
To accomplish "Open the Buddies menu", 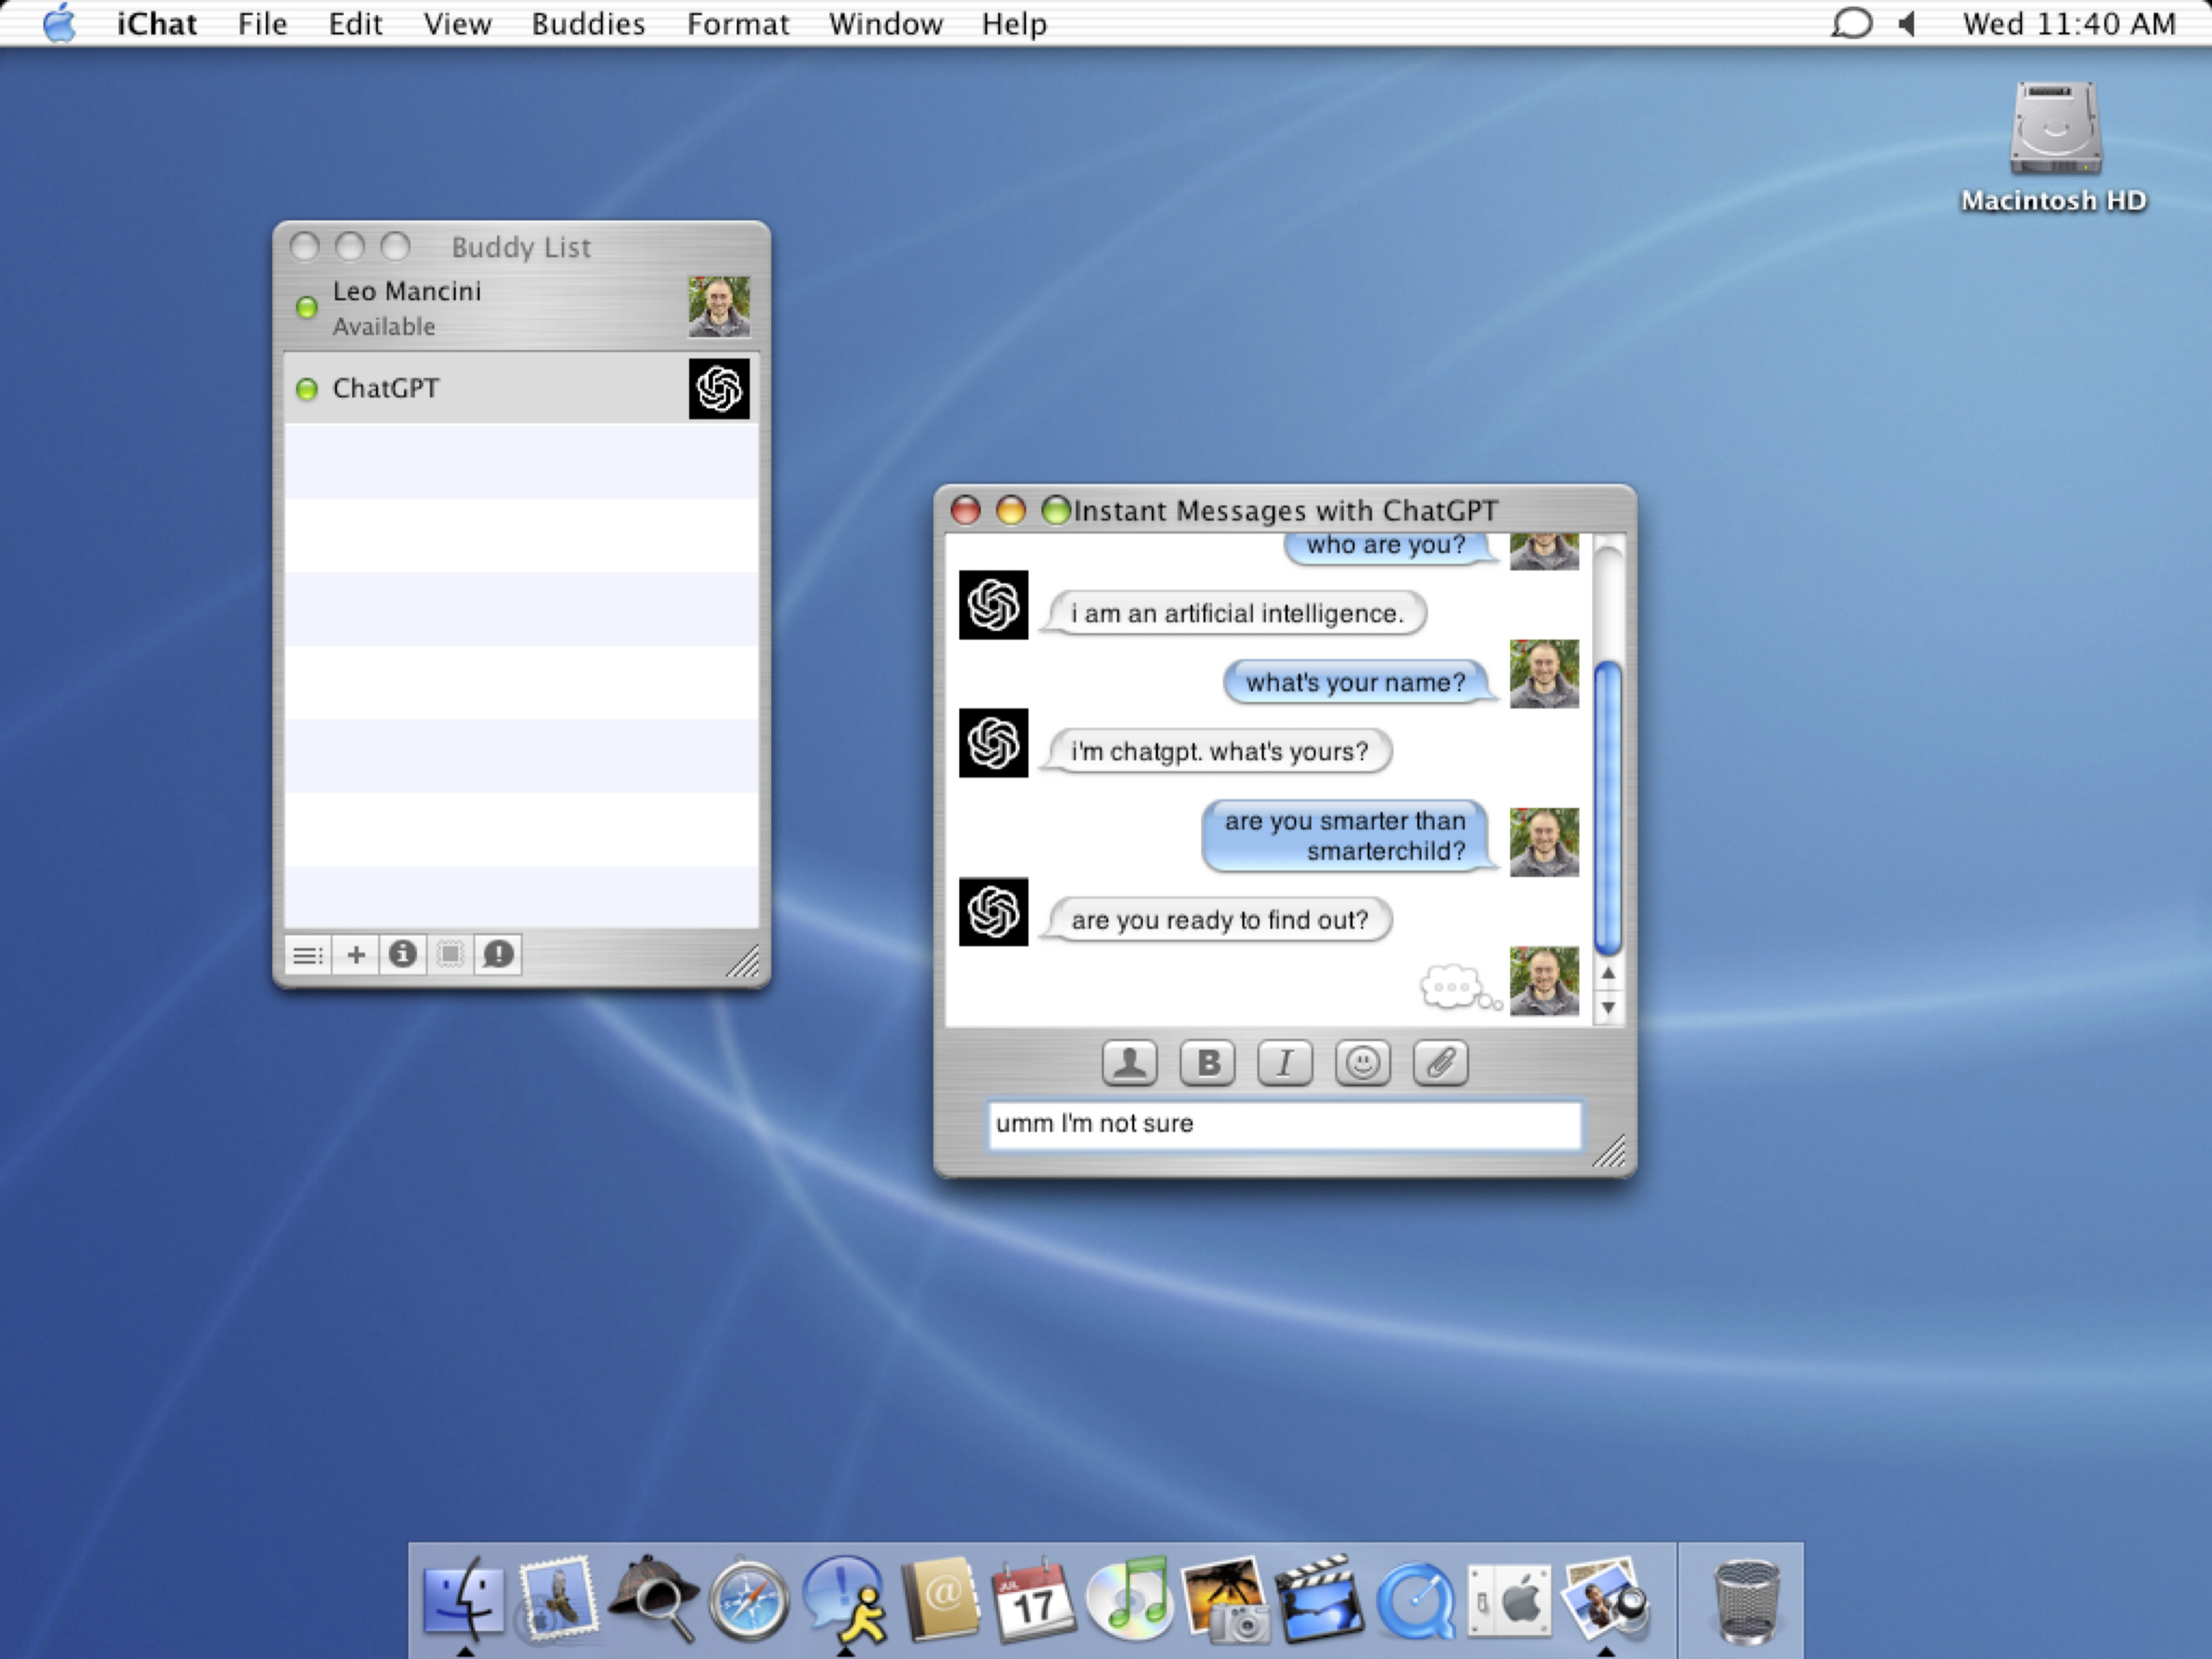I will (588, 23).
